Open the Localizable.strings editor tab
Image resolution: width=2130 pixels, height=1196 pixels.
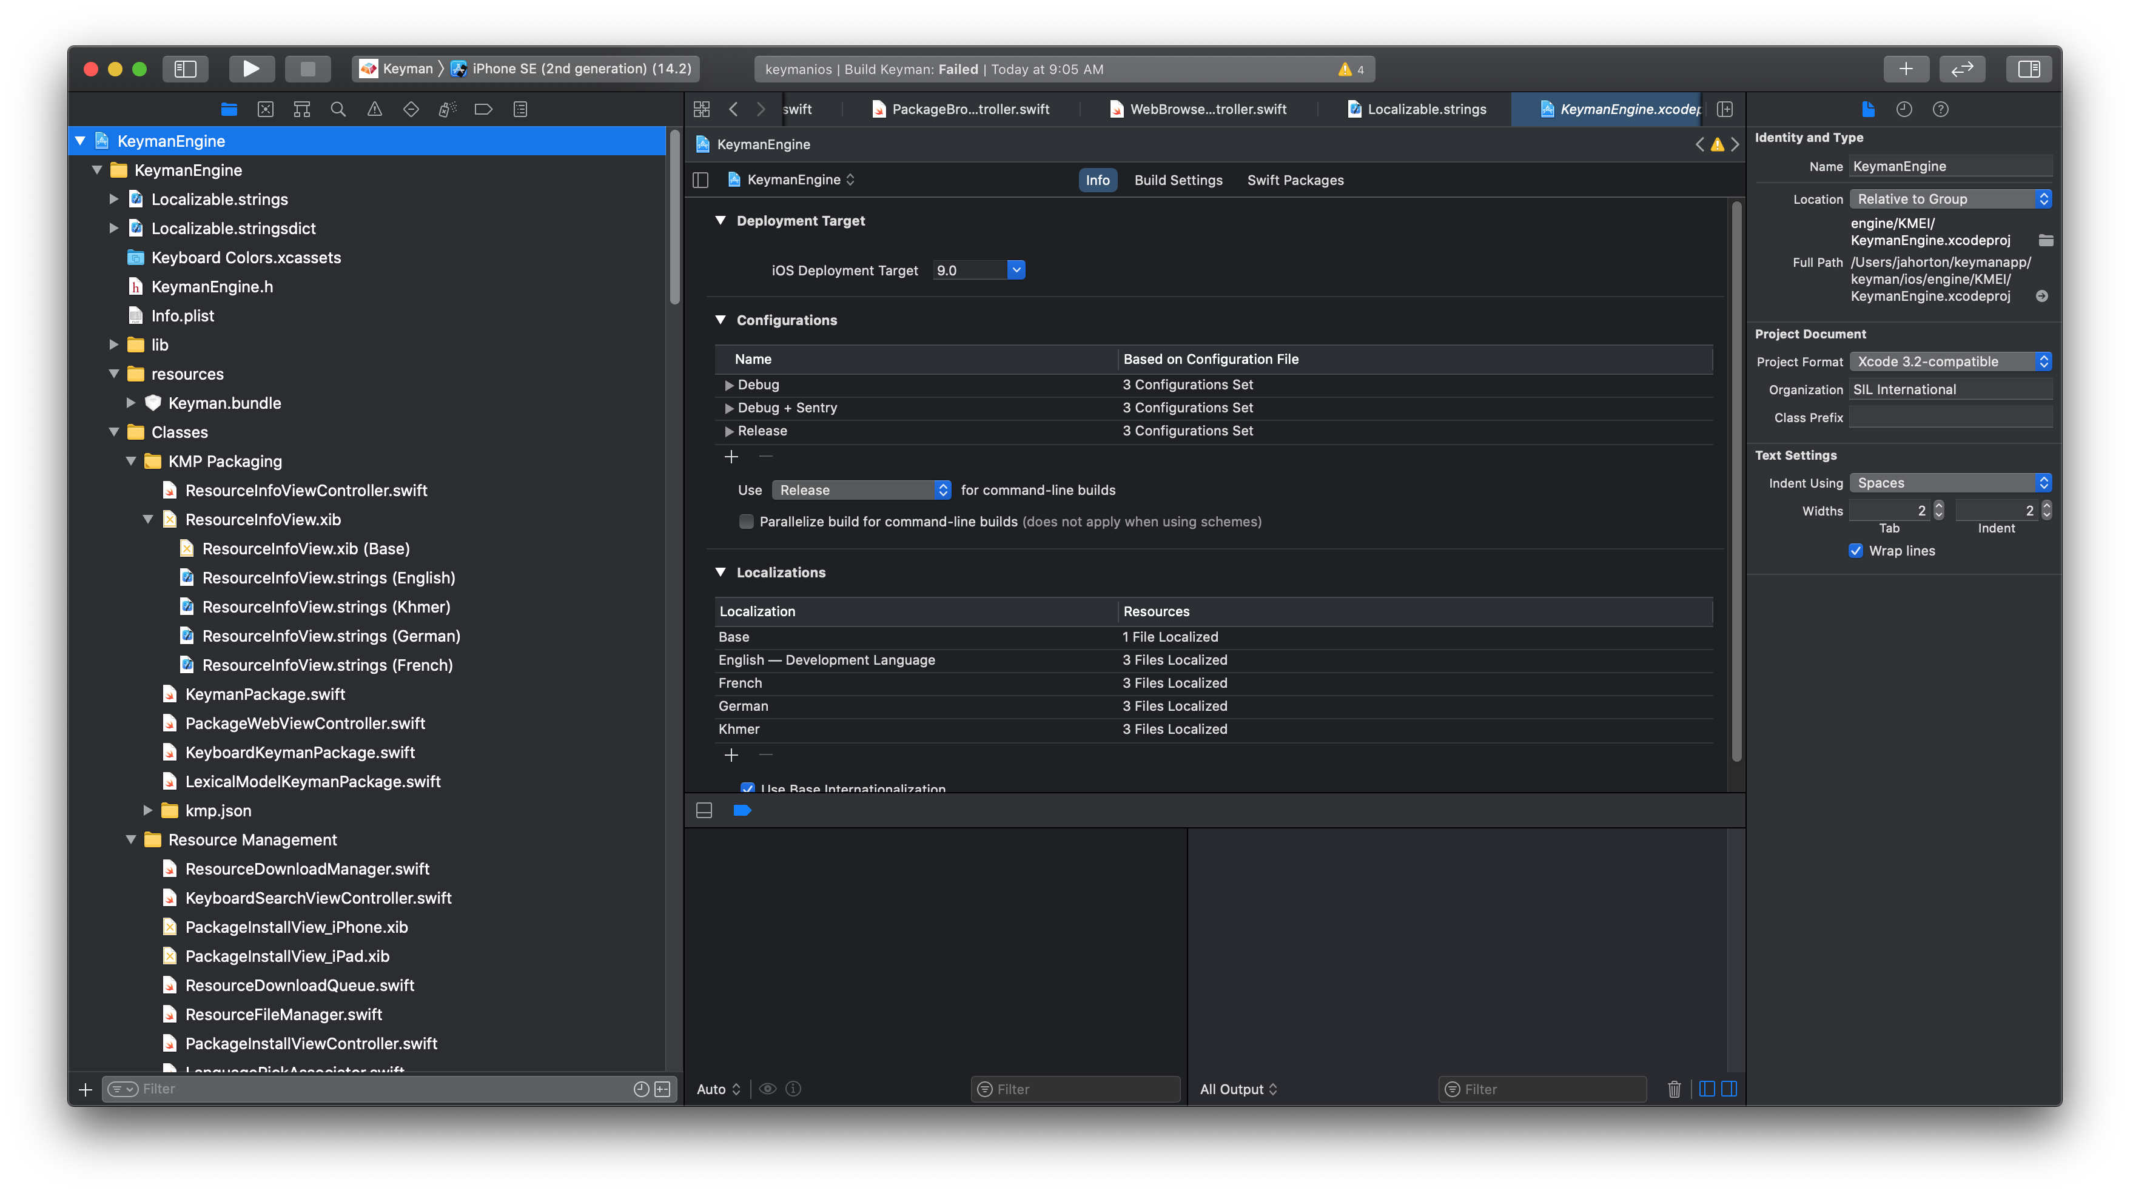pos(1417,109)
